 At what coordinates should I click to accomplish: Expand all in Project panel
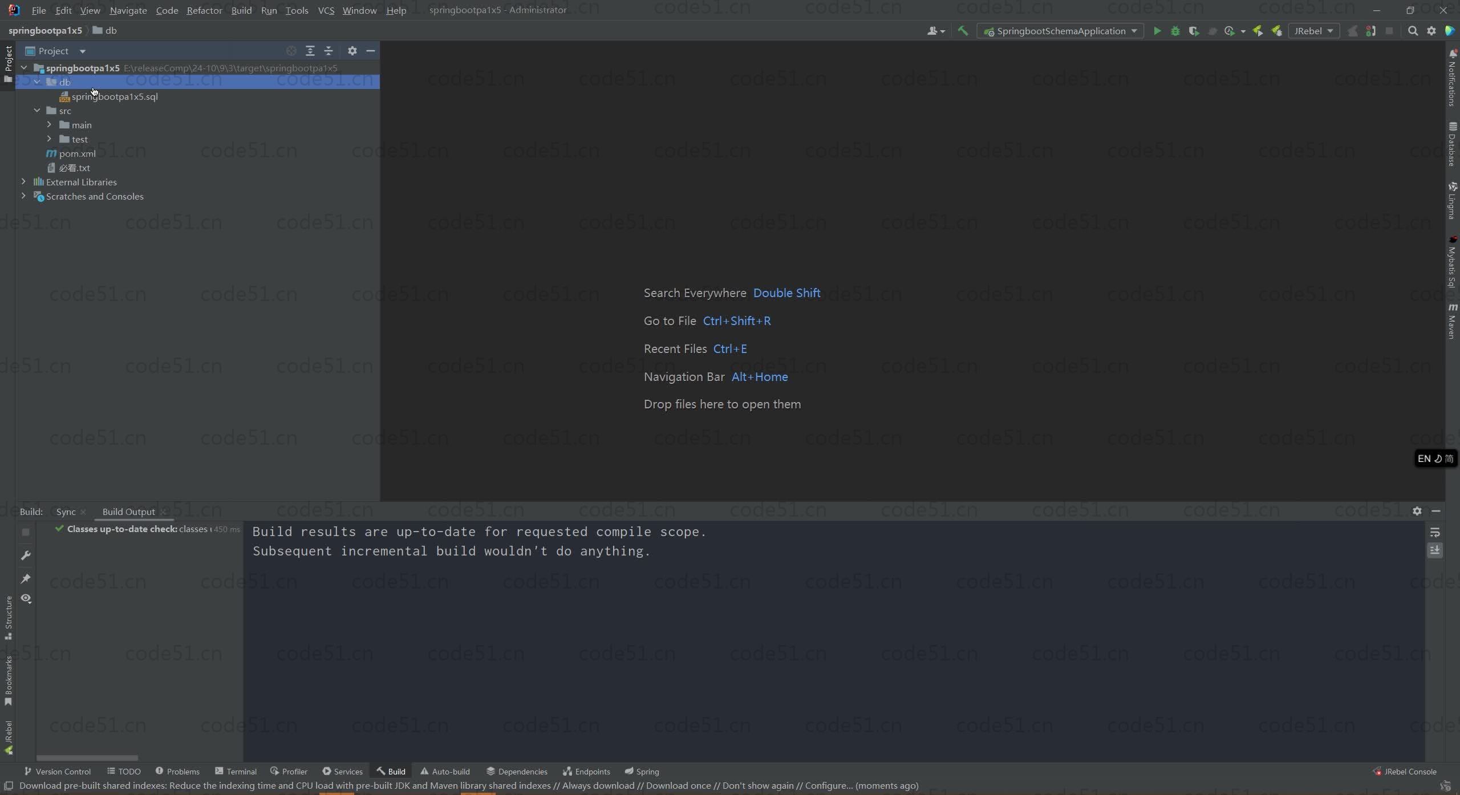point(310,51)
